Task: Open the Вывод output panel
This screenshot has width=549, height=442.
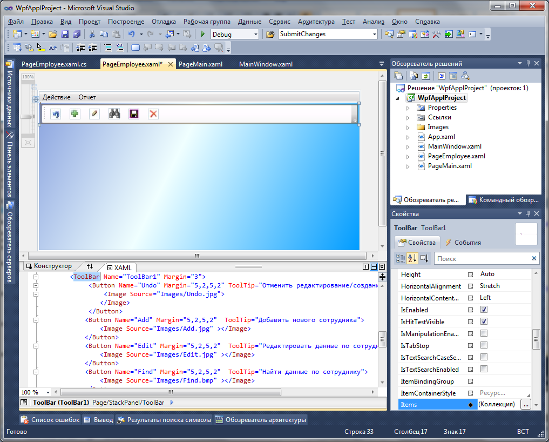Action: (x=98, y=419)
